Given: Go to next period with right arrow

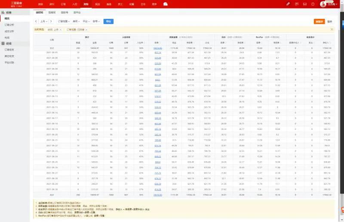Looking at the screenshot, I should click(51, 21).
